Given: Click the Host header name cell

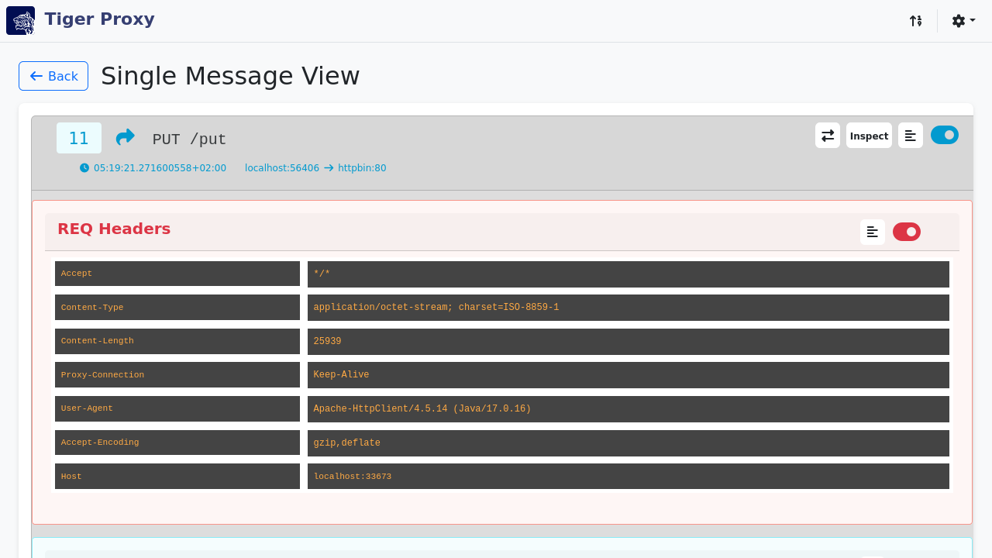Looking at the screenshot, I should click(x=177, y=477).
